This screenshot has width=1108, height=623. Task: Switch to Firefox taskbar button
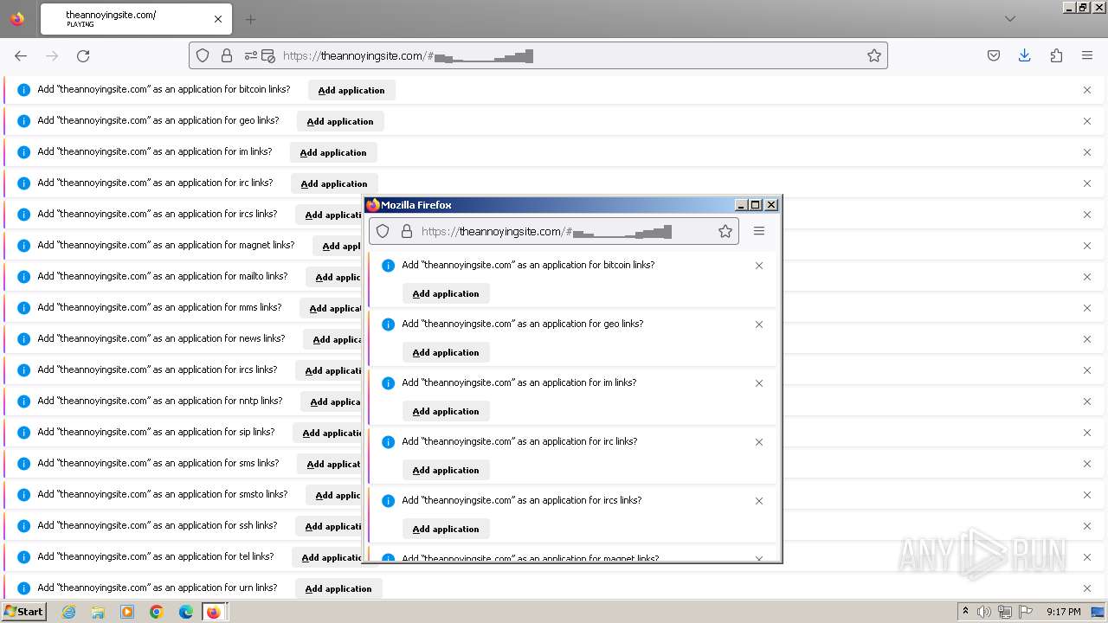point(213,612)
